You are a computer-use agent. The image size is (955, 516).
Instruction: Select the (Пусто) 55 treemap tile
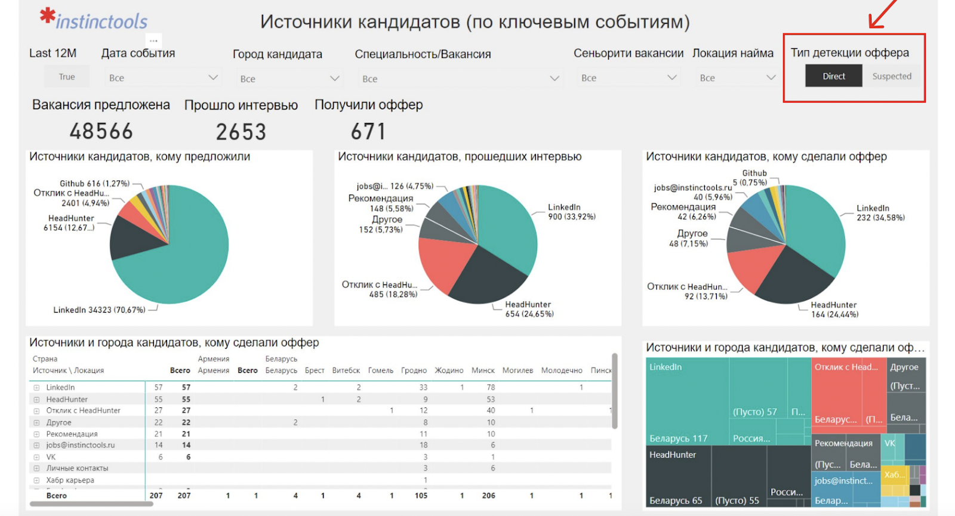(738, 477)
